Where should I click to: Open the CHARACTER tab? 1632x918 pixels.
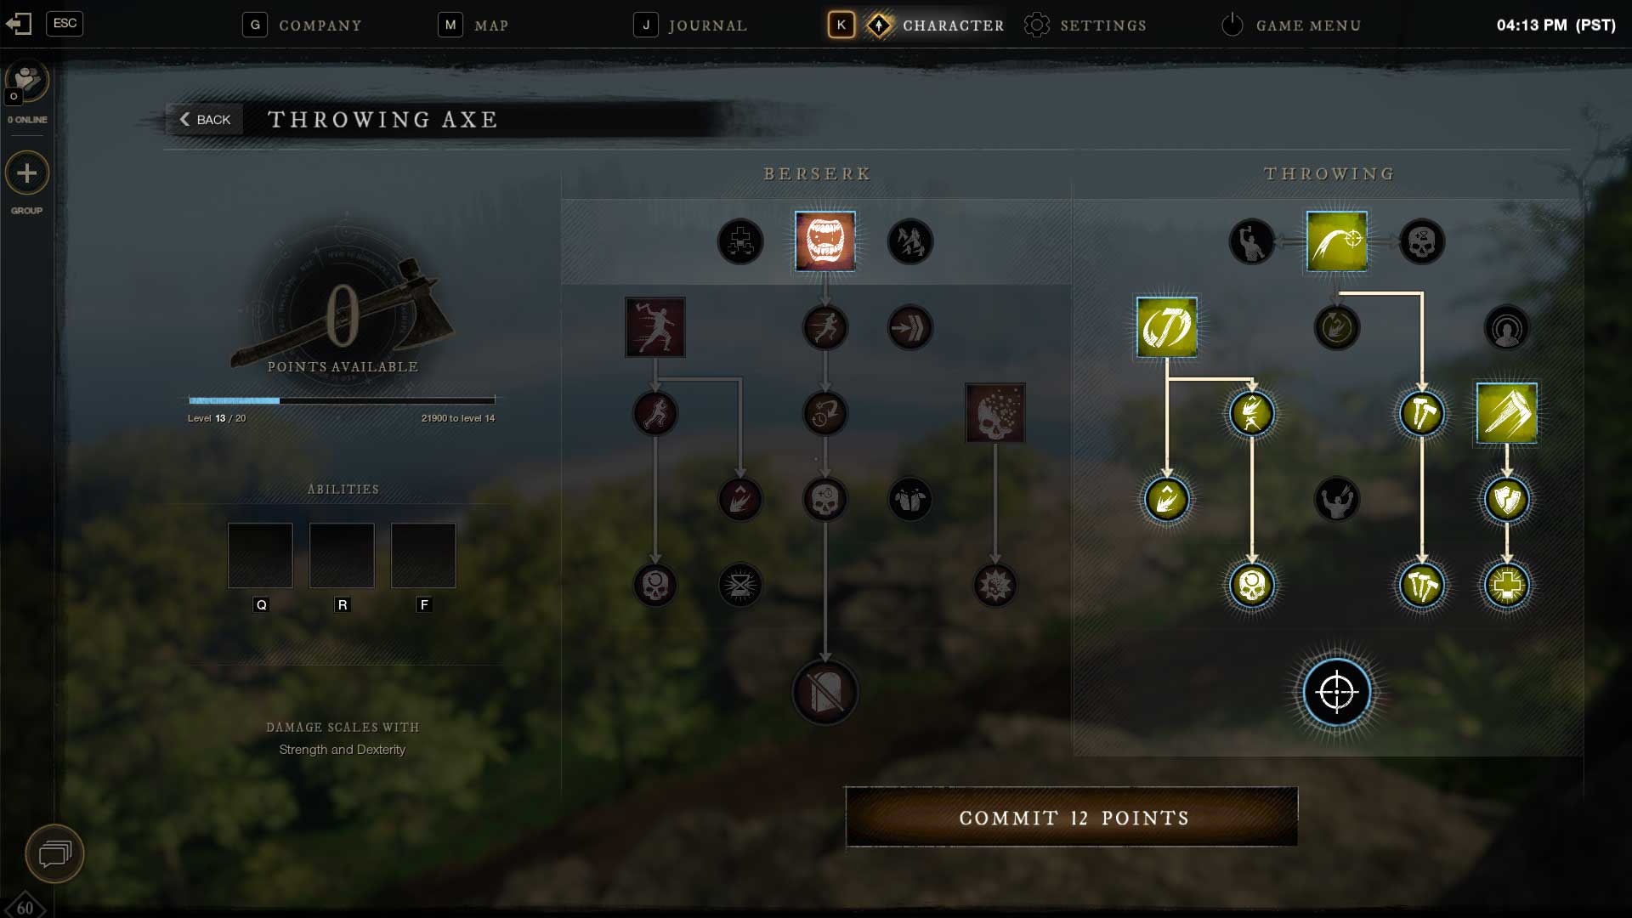pyautogui.click(x=936, y=25)
